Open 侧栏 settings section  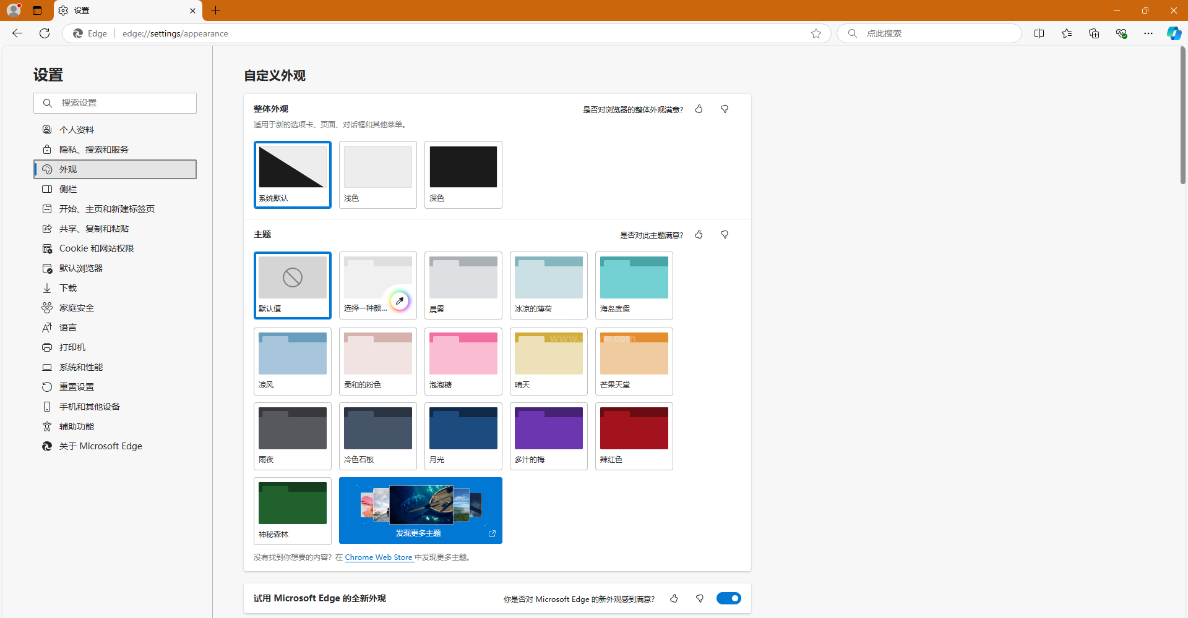(115, 189)
